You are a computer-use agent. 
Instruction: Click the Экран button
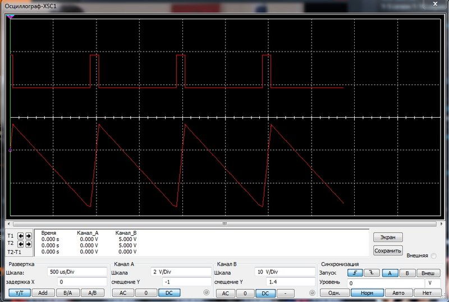tap(388, 237)
